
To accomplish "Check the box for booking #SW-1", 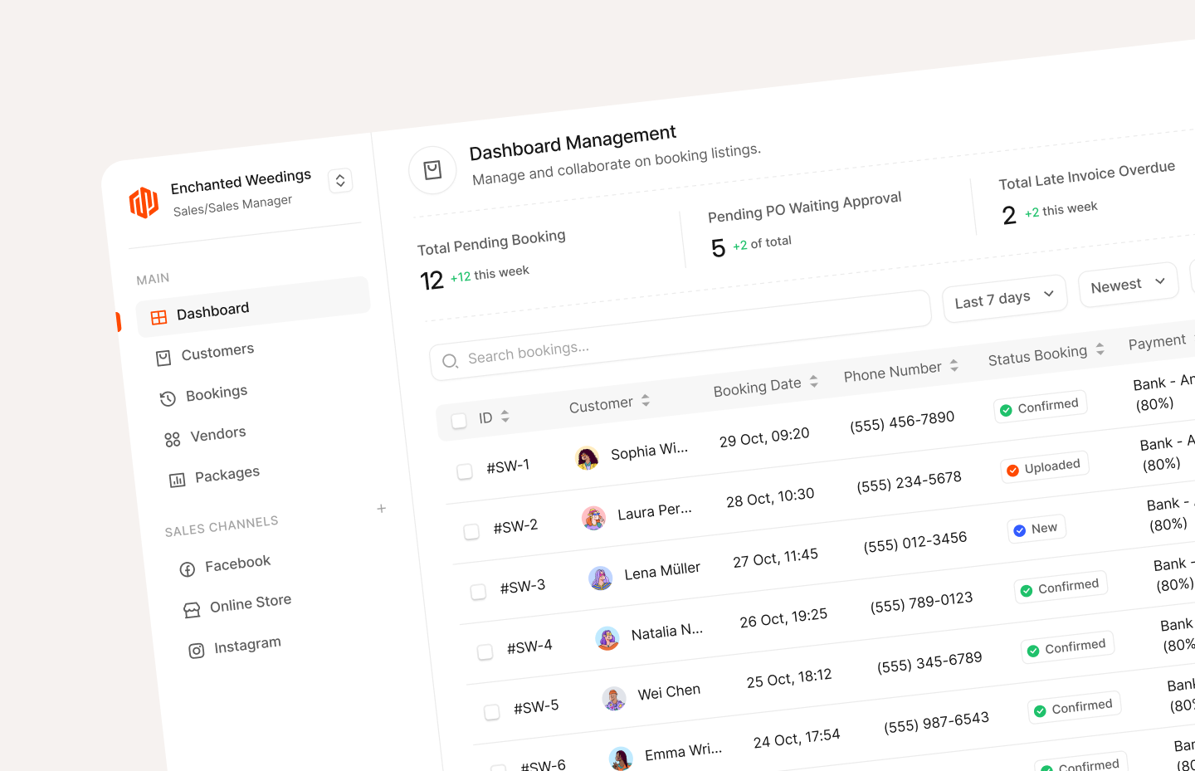I will 465,471.
